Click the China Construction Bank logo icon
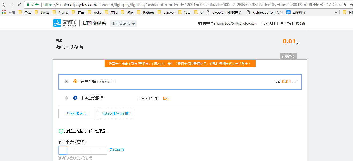 point(76,98)
